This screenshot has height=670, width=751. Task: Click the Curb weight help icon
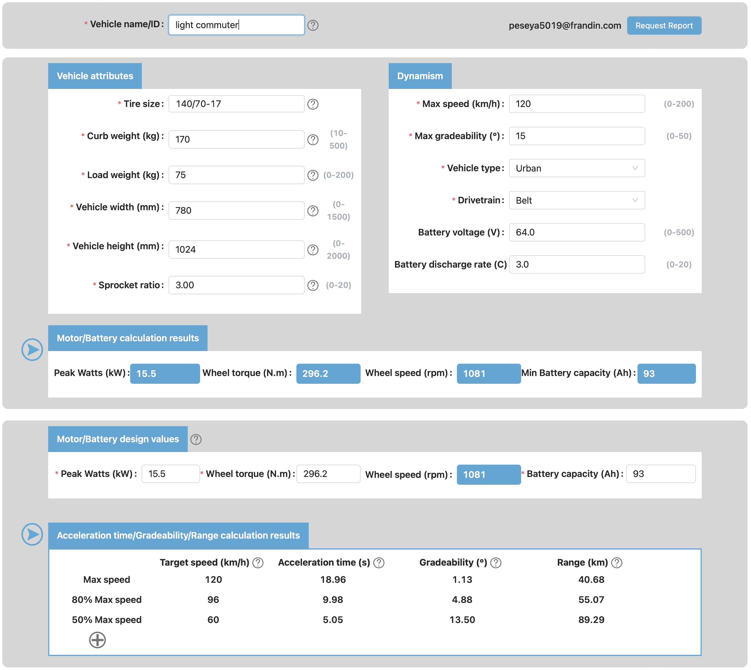click(x=313, y=139)
